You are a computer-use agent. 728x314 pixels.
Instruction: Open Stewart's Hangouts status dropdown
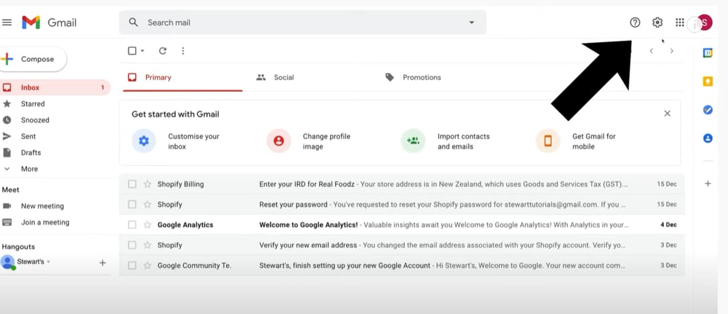48,262
